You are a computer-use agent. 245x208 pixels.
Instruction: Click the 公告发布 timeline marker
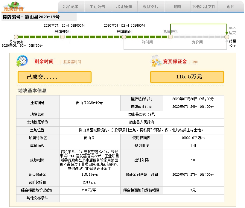pos(16,37)
